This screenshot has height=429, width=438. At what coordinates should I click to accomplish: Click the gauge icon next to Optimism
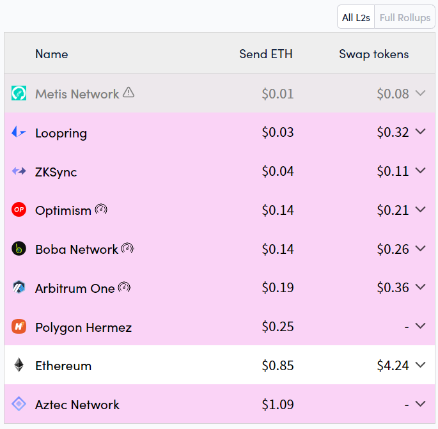point(101,209)
